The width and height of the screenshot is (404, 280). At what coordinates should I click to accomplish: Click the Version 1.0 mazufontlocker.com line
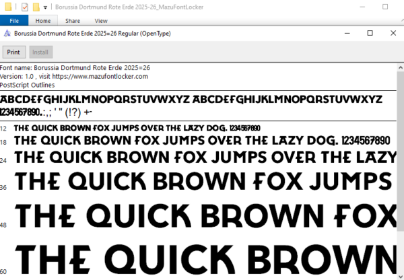(x=74, y=77)
